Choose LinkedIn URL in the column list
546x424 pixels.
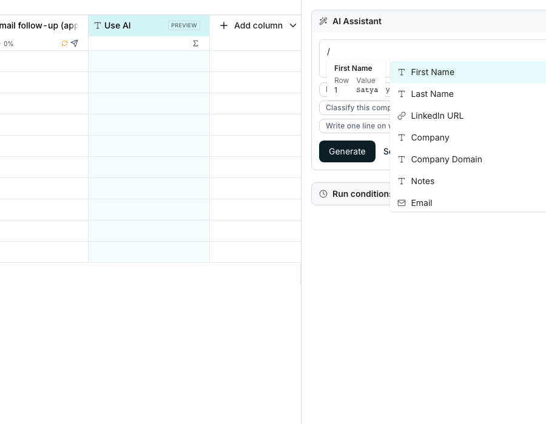pyautogui.click(x=468, y=116)
